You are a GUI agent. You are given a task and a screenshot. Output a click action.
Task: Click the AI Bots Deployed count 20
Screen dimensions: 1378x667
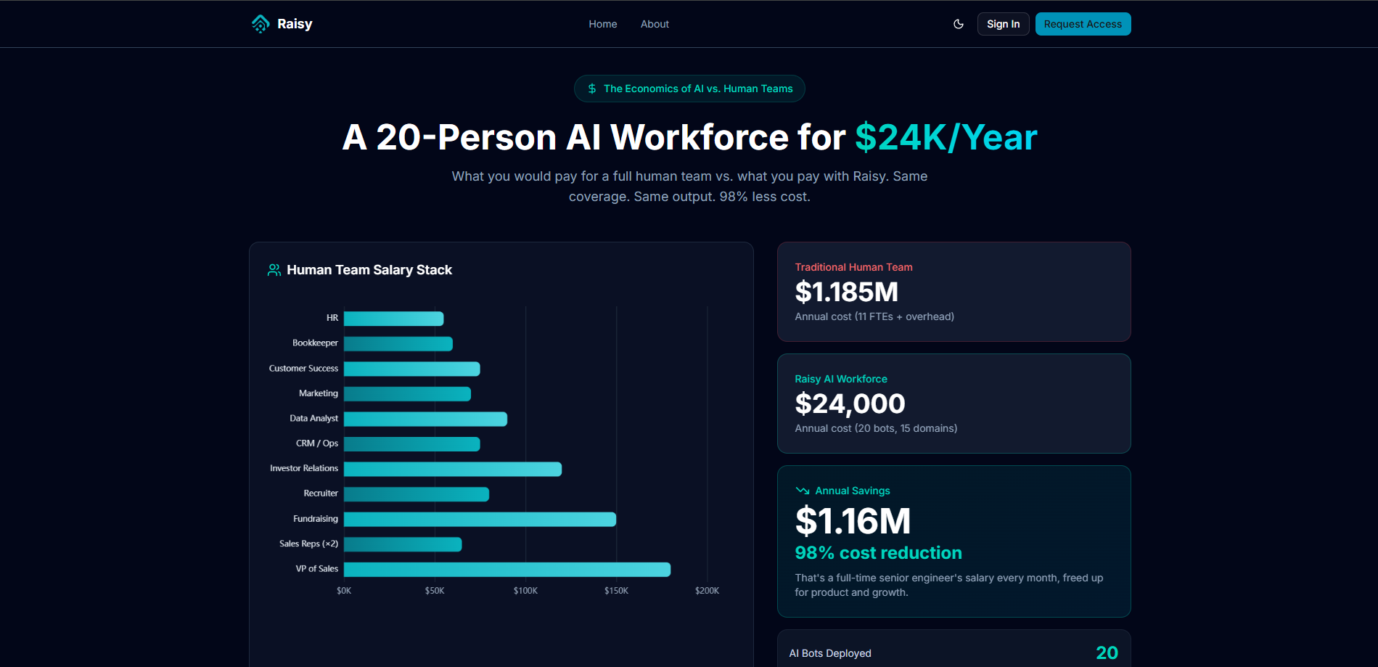click(x=1107, y=652)
